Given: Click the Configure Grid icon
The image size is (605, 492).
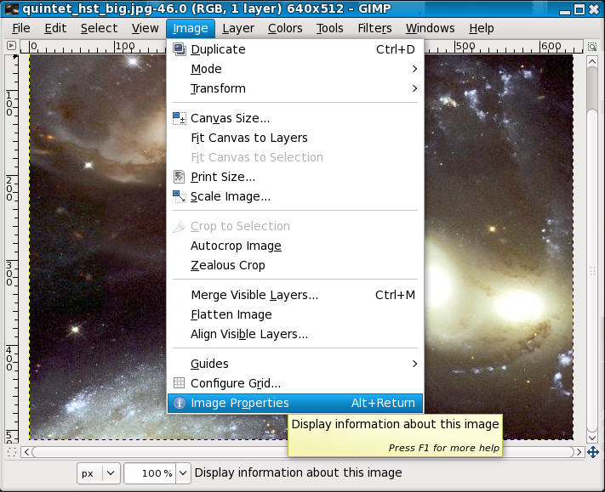Looking at the screenshot, I should (x=179, y=383).
